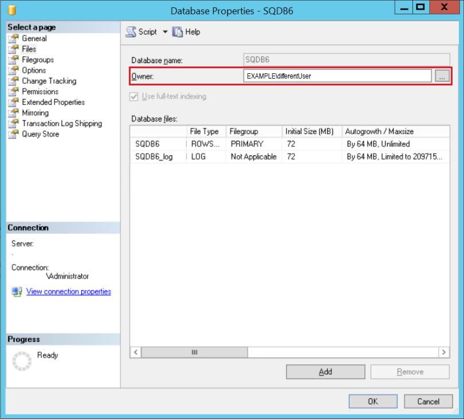Click the Change Tracking page icon
Image resolution: width=464 pixels, height=419 pixels.
click(x=14, y=81)
